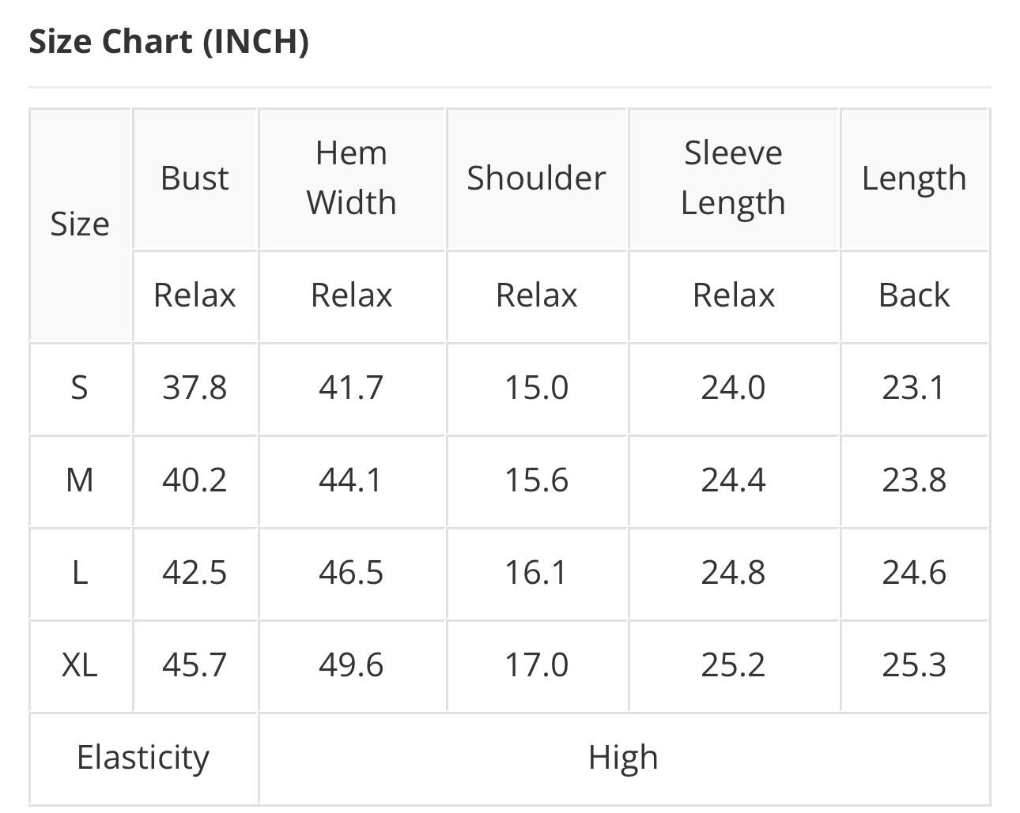The width and height of the screenshot is (1020, 813).
Task: Select the Length column header
Action: coord(914,179)
